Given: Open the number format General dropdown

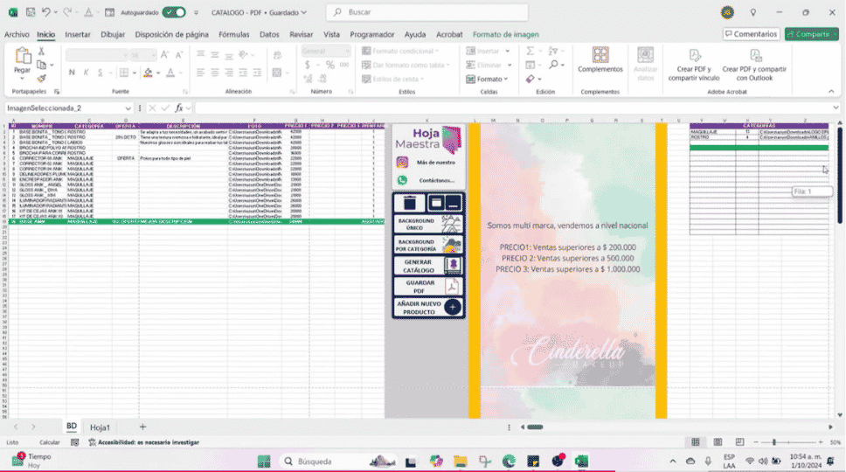Looking at the screenshot, I should pos(347,52).
